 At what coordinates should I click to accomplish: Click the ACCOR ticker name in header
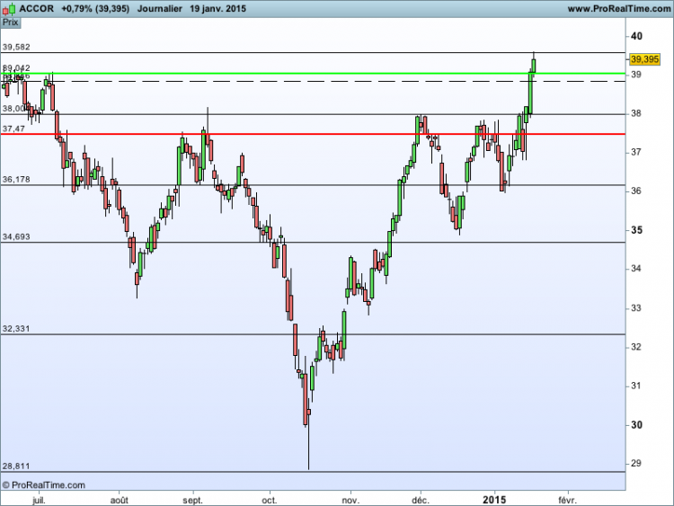pyautogui.click(x=37, y=9)
